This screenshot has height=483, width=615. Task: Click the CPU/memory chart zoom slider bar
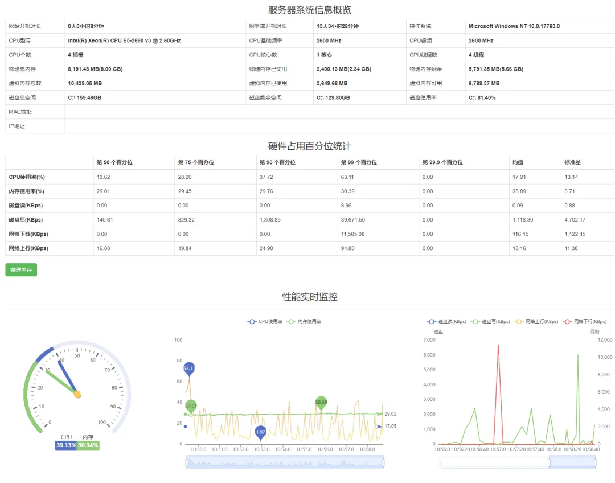tap(285, 462)
